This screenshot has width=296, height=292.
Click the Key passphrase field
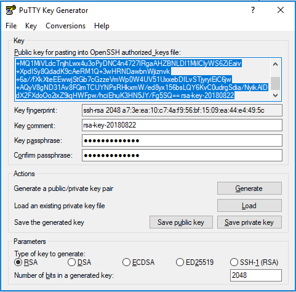182,140
